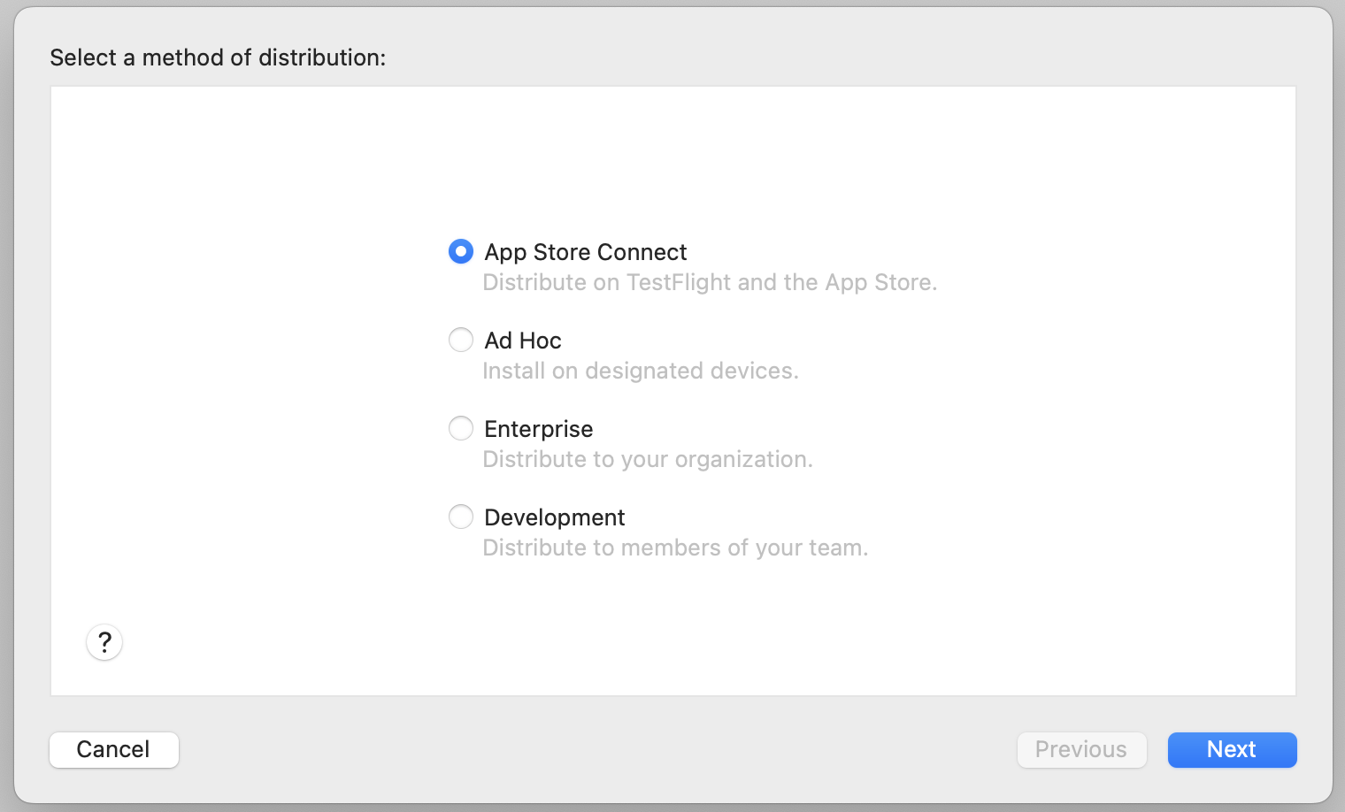Screen dimensions: 1345x812
Task: Click the 'App Store Connect' label text
Action: tap(586, 253)
